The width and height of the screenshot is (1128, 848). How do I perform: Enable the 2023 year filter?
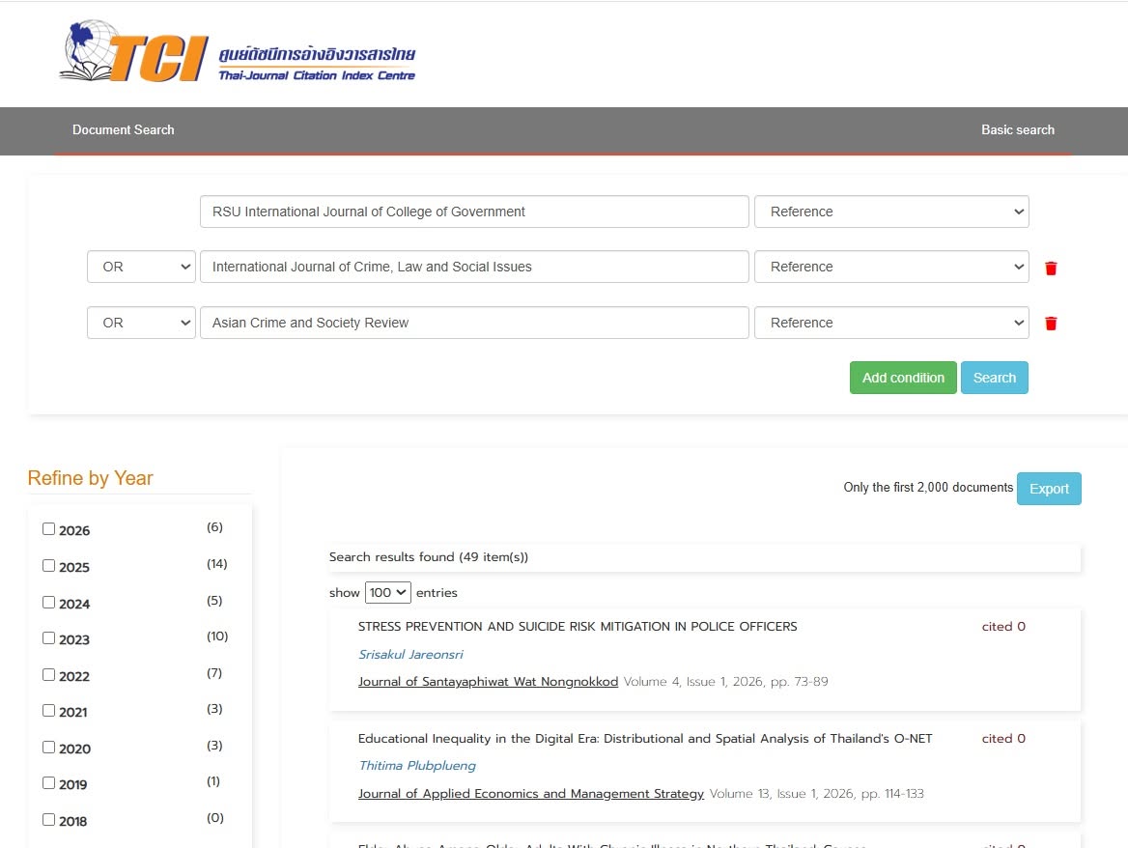pos(49,638)
